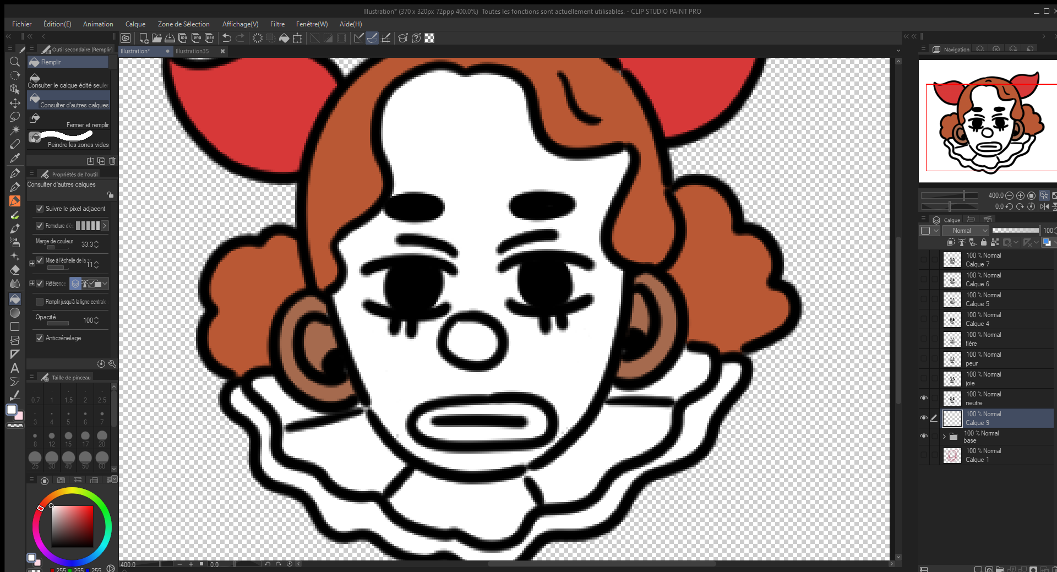Viewport: 1057px width, 572px height.
Task: Click inside the color wheel square
Action: click(72, 526)
